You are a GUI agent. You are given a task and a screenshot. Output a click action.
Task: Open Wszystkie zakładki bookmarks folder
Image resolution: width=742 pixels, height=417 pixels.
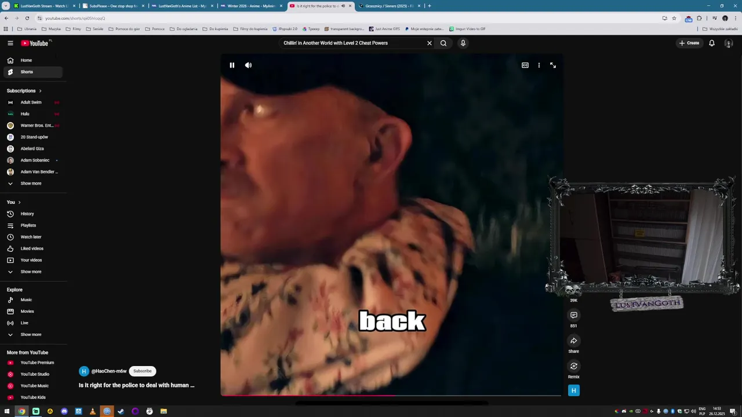(x=721, y=29)
